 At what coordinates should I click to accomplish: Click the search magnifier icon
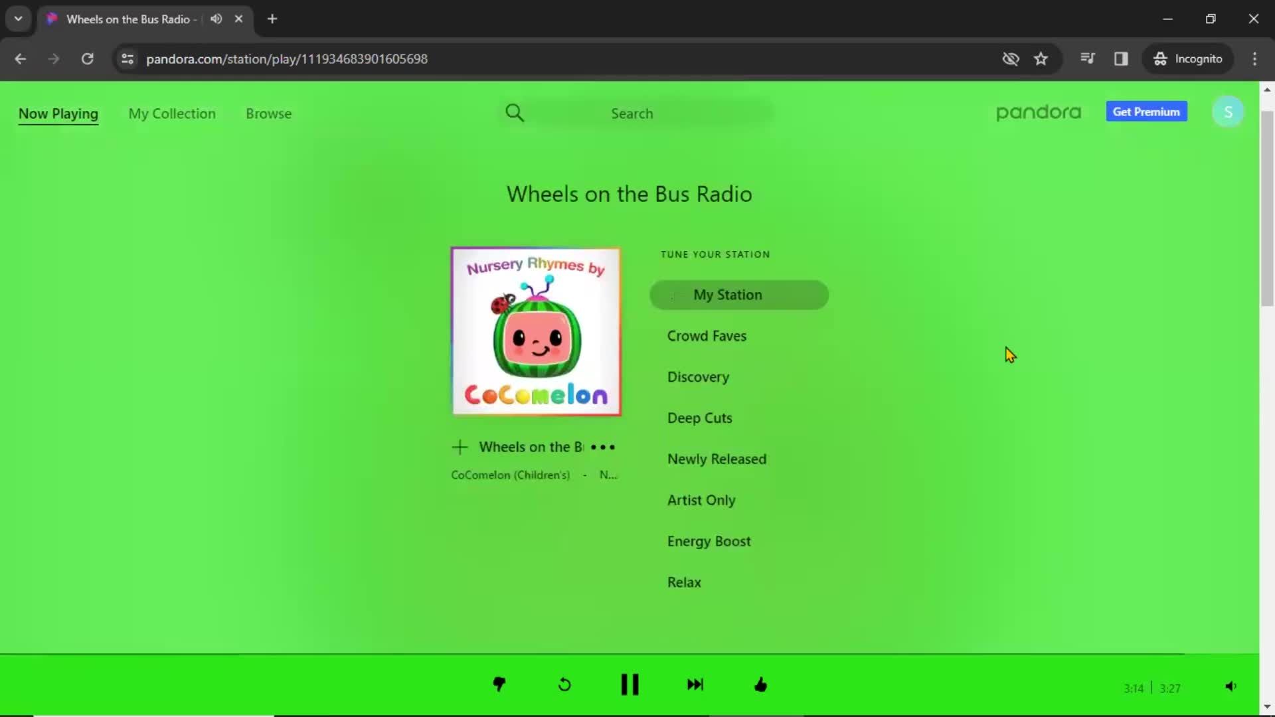(515, 112)
